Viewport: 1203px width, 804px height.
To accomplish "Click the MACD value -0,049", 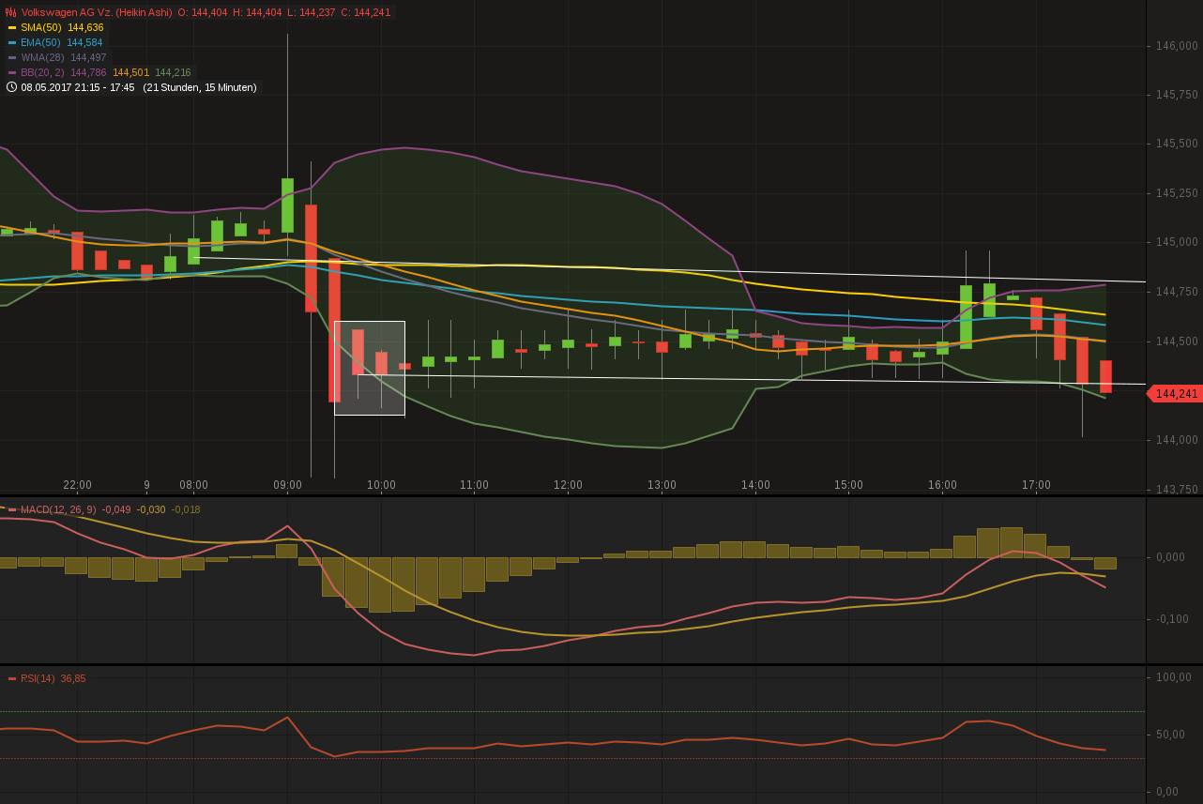I will tap(116, 509).
